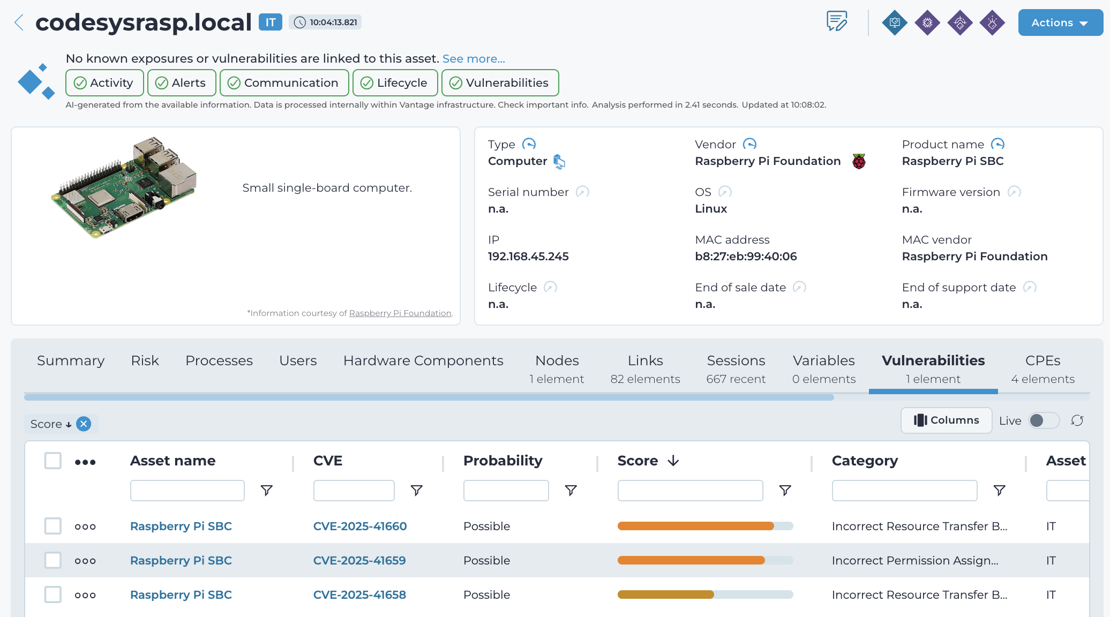Open the Hardware Components tab
Viewport: 1110px width, 617px height.
click(423, 360)
